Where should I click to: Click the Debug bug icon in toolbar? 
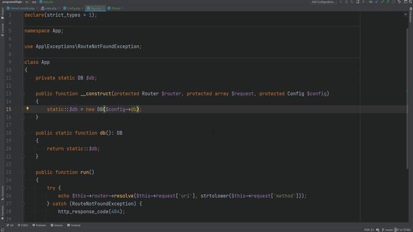[347, 2]
